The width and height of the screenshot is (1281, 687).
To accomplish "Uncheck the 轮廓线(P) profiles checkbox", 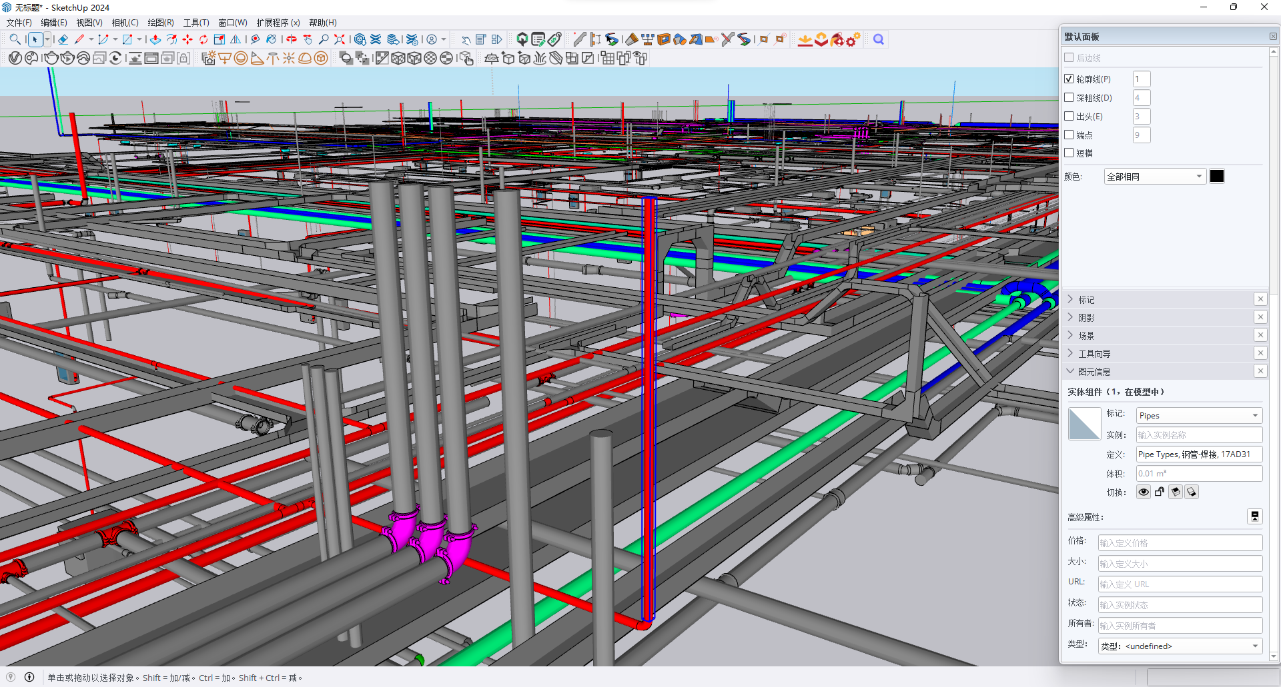I will click(1069, 79).
